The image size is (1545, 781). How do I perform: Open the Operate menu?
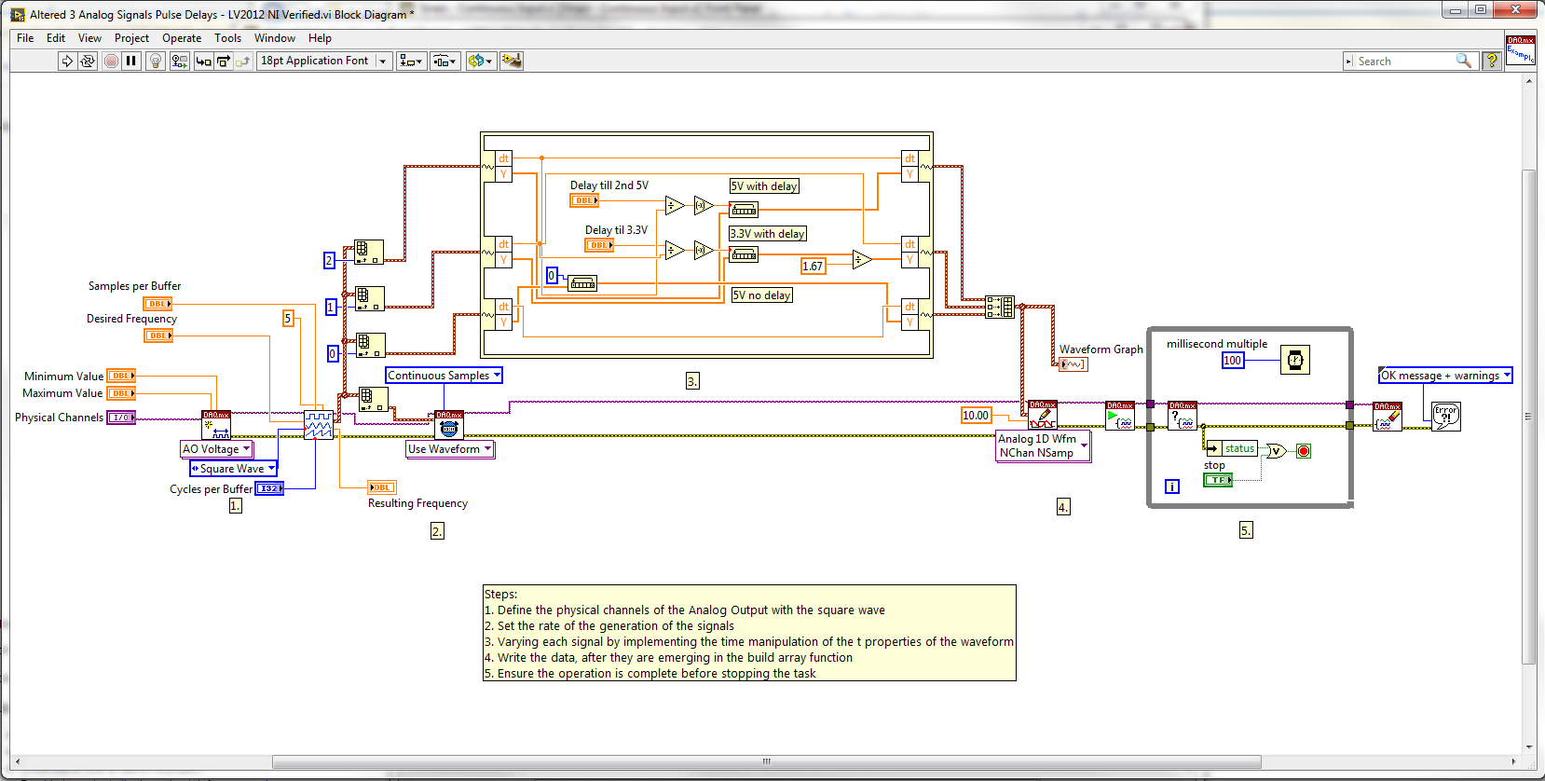(x=182, y=38)
